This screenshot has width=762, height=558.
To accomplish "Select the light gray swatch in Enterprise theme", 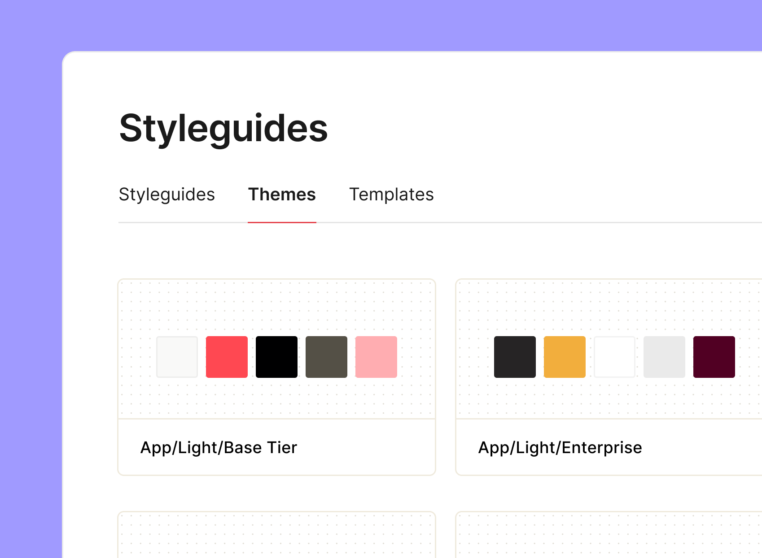I will pos(664,357).
